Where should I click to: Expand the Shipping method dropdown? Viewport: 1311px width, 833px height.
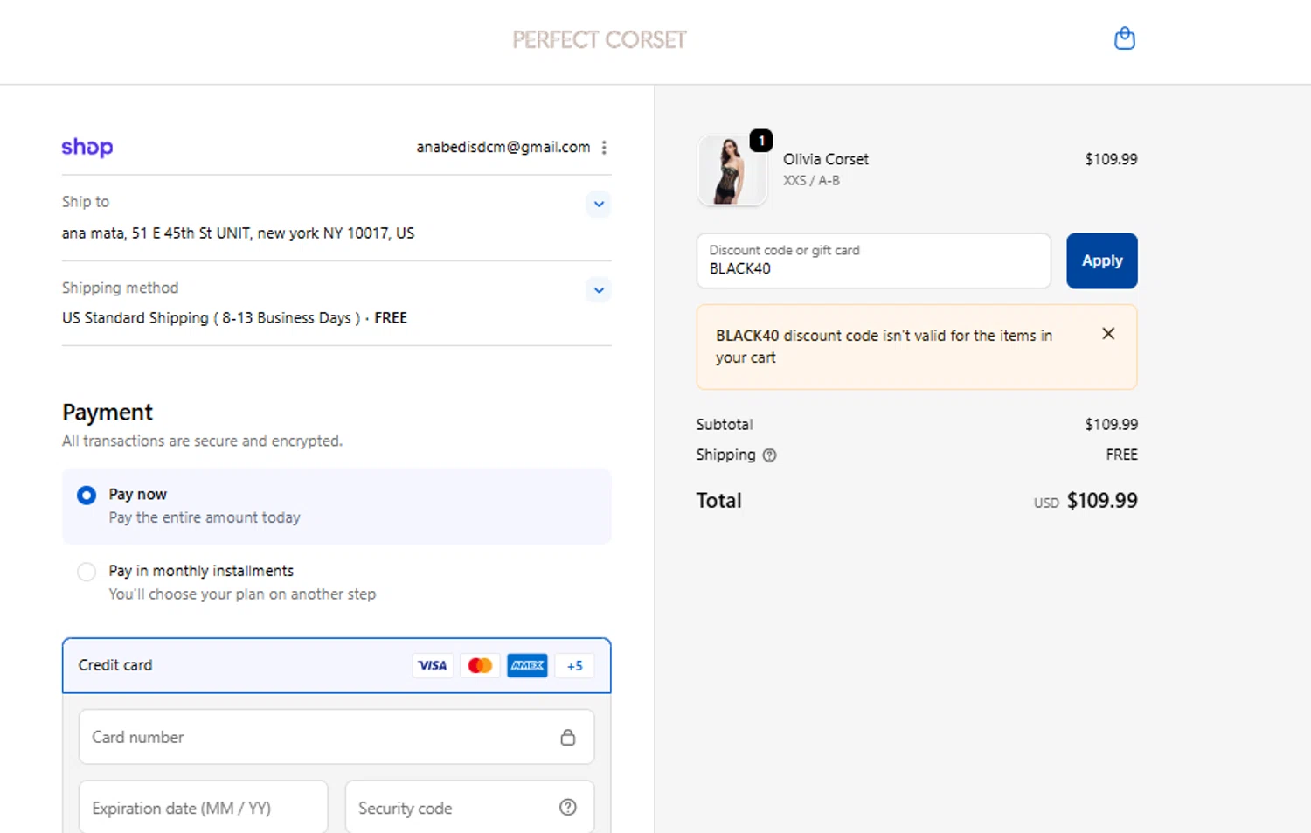point(599,290)
